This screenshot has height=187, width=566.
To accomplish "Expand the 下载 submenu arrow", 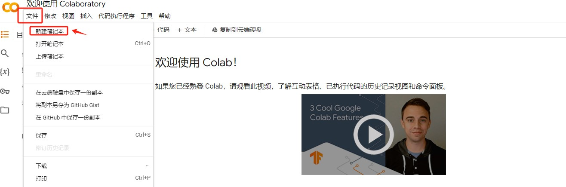I will click(x=147, y=166).
